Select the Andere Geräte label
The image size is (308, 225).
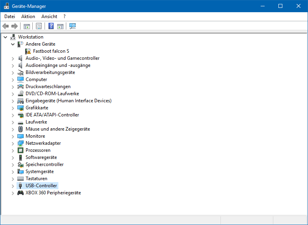pos(41,44)
